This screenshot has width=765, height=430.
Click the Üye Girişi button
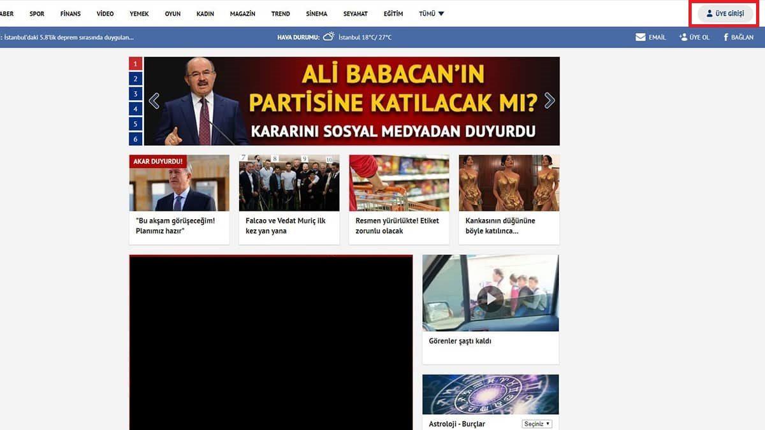(724, 13)
